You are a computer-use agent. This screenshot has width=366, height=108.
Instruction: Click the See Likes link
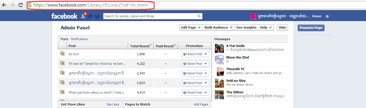click(x=113, y=104)
